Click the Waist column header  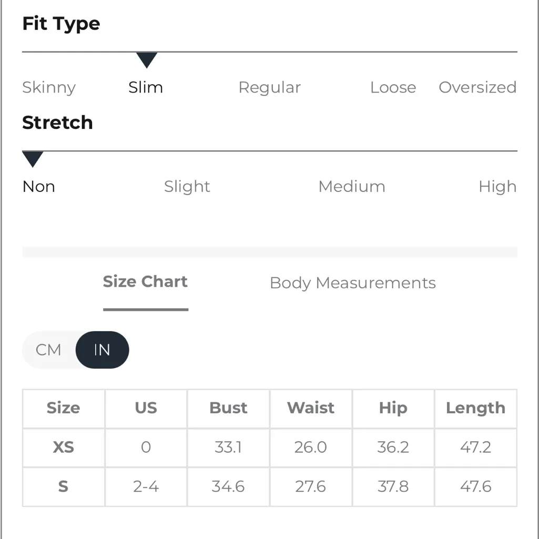tap(311, 408)
